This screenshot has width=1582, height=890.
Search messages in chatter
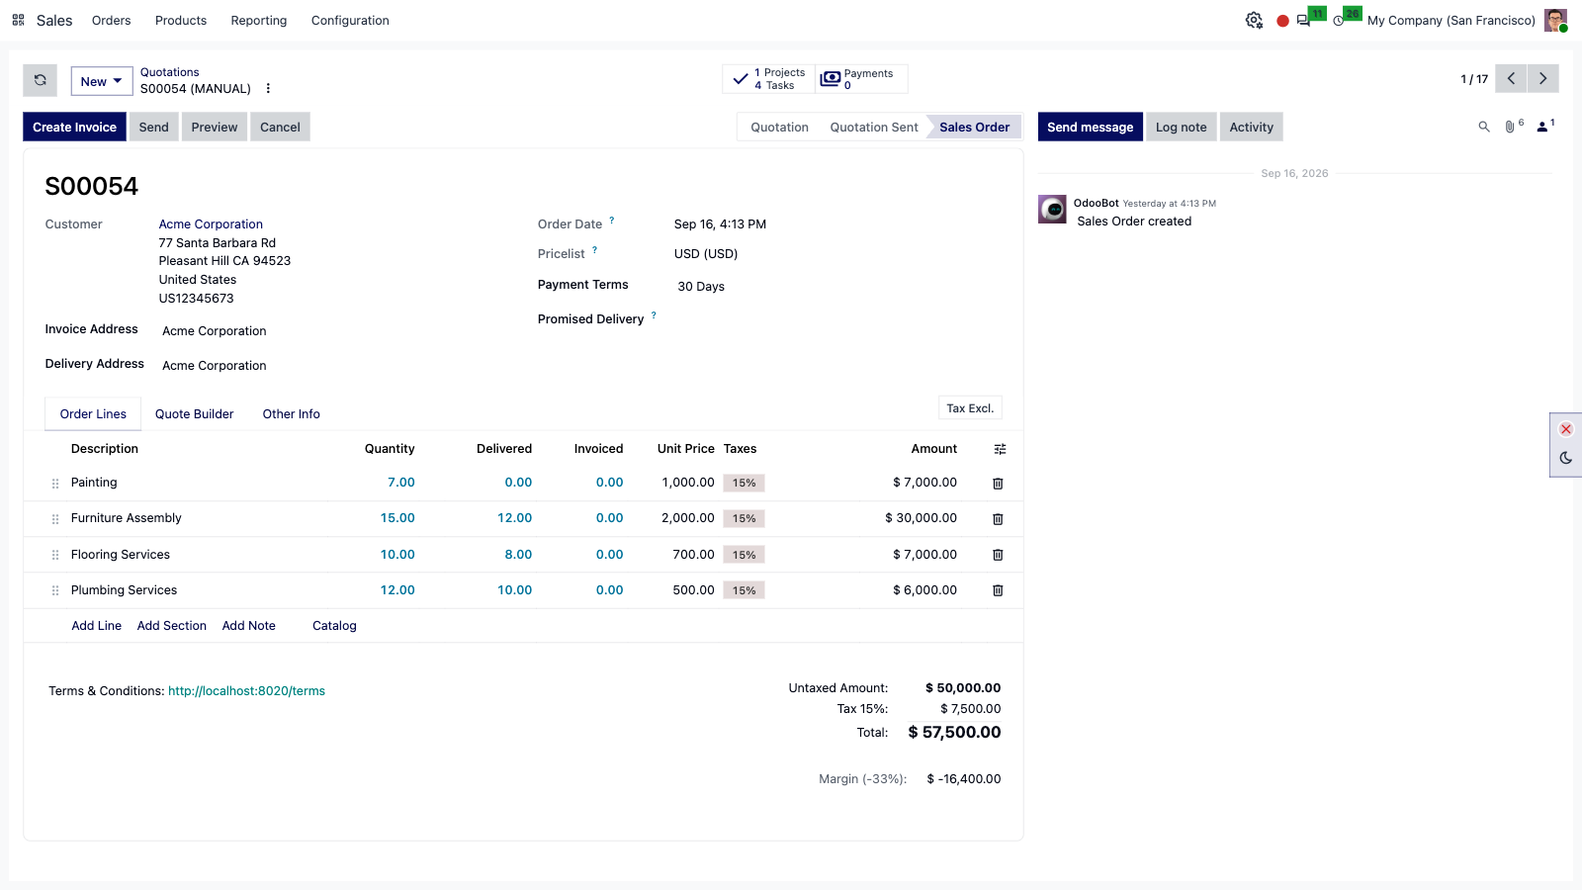coord(1484,127)
